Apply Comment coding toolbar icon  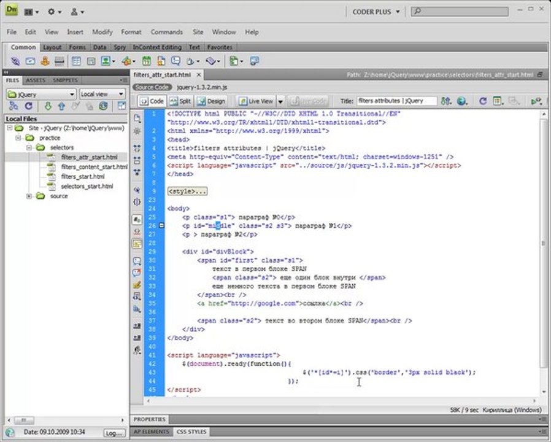tap(137, 261)
